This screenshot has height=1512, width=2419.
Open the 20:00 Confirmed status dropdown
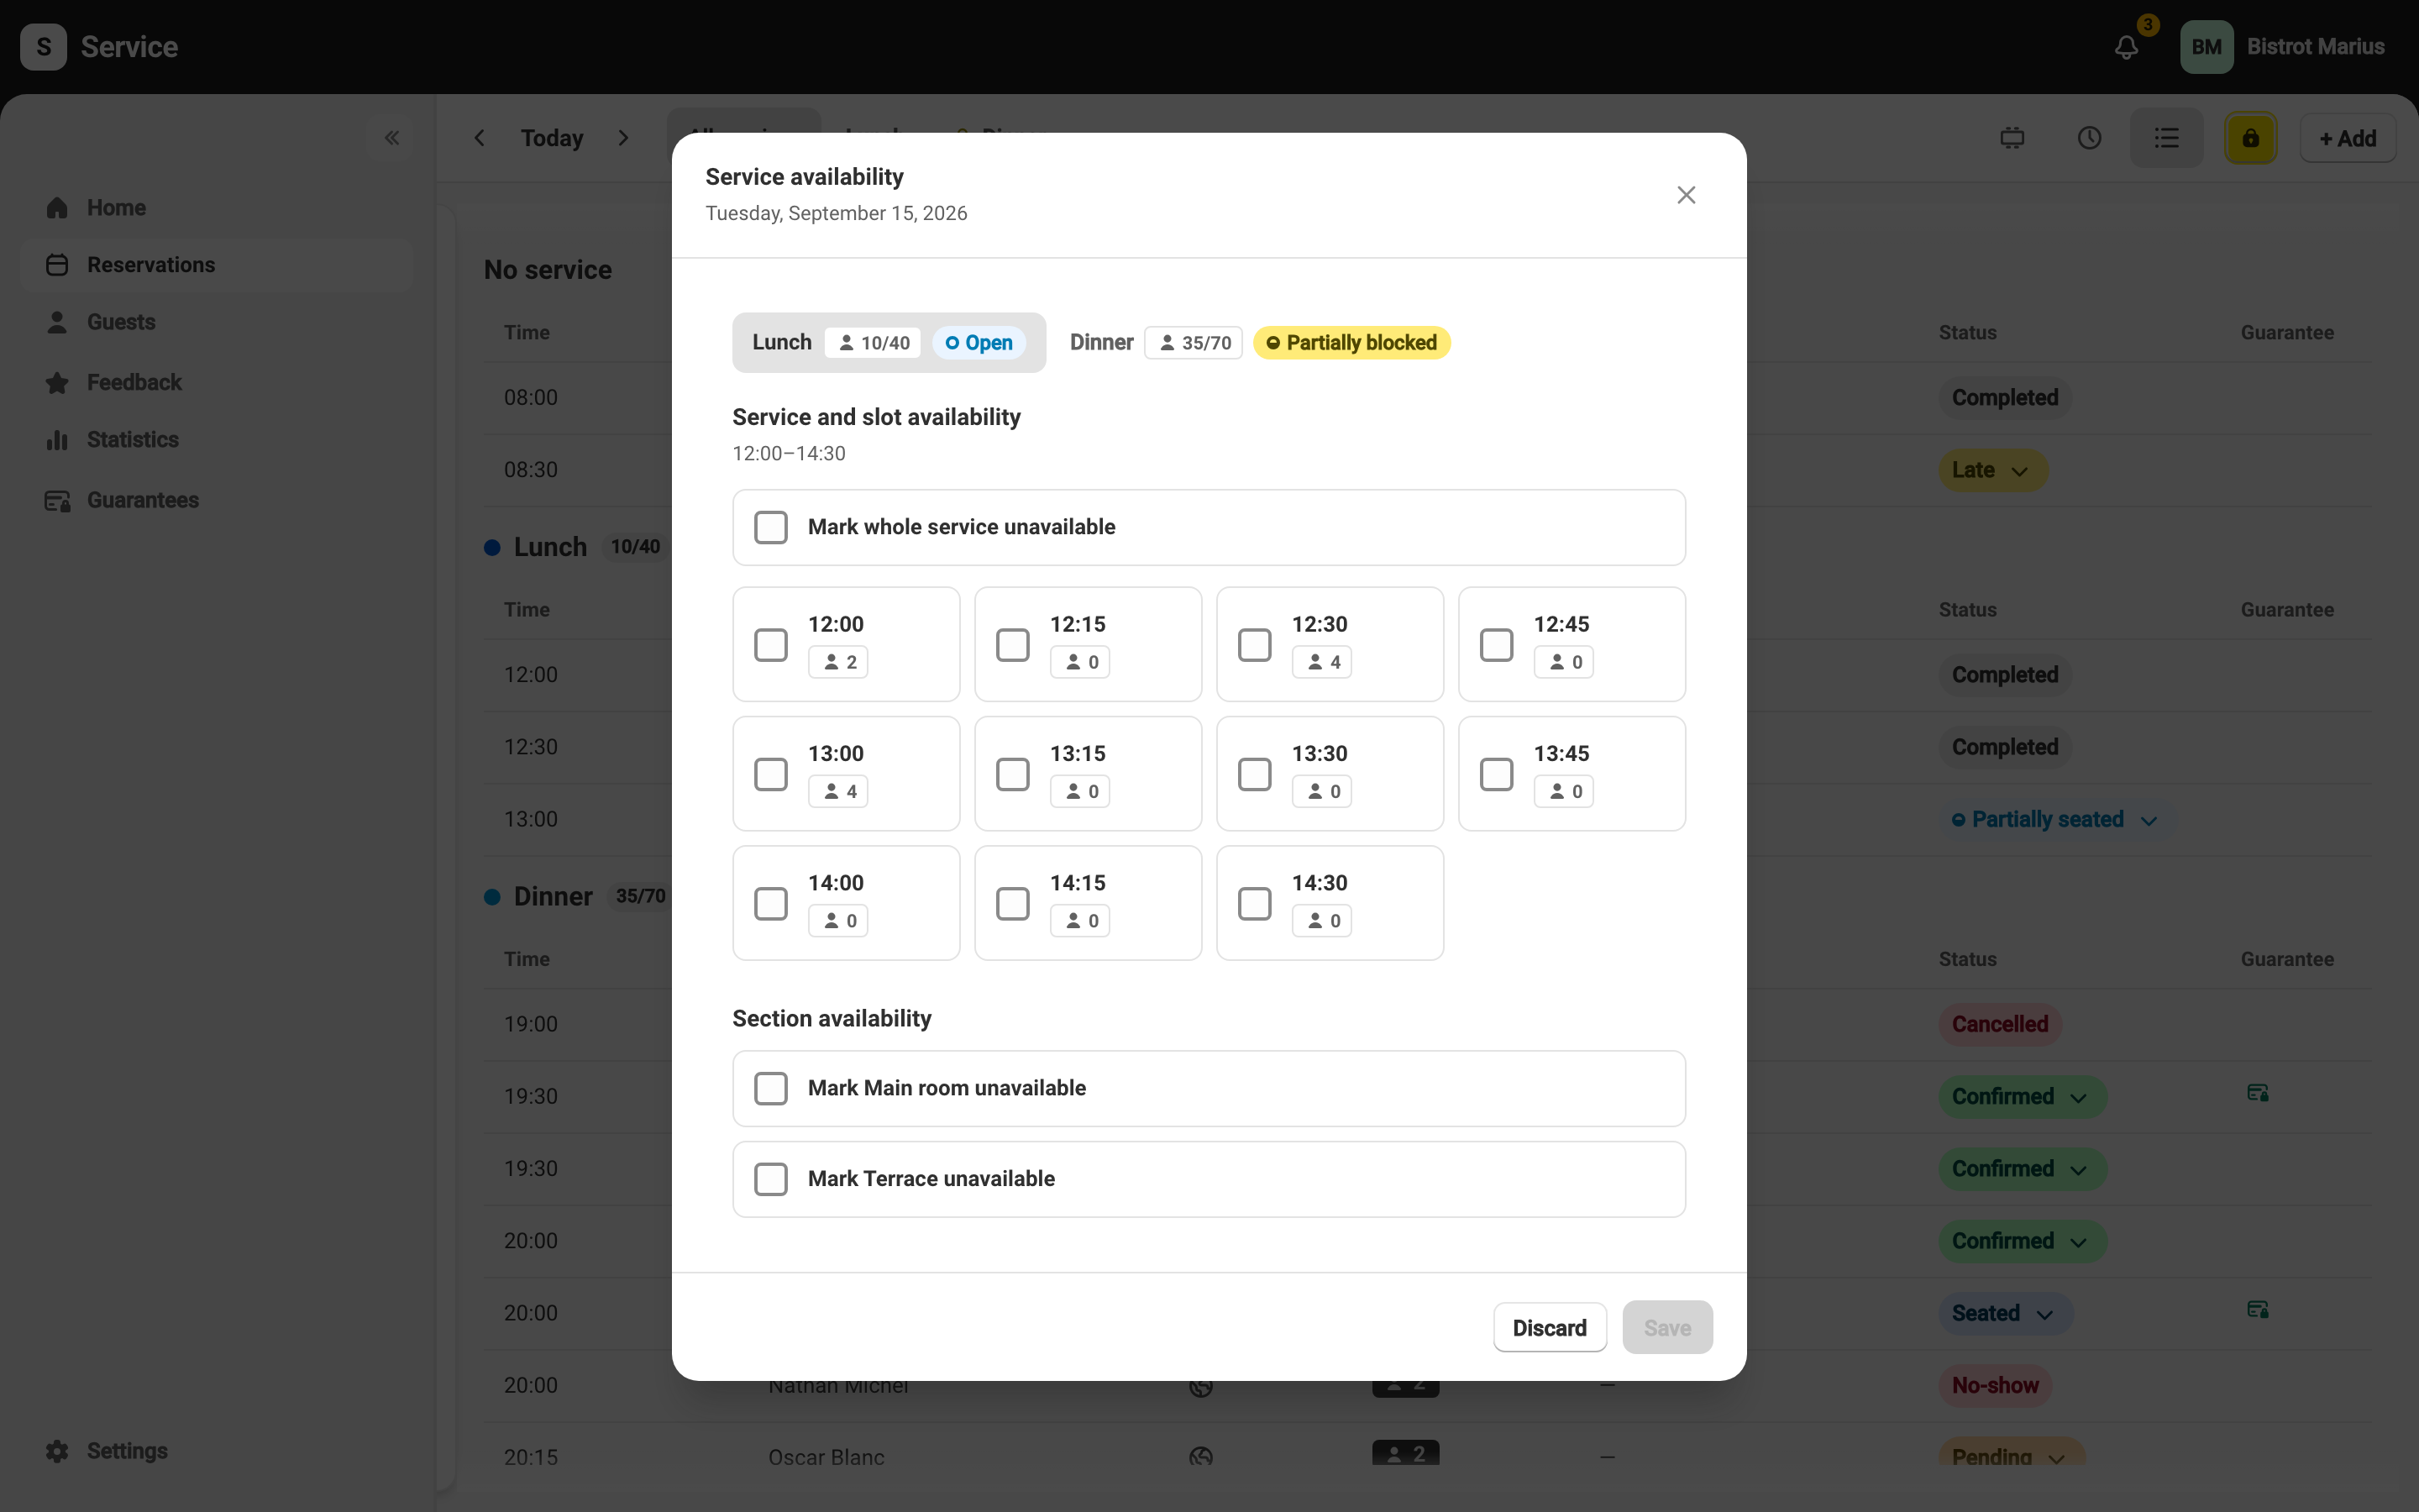click(x=2023, y=1241)
